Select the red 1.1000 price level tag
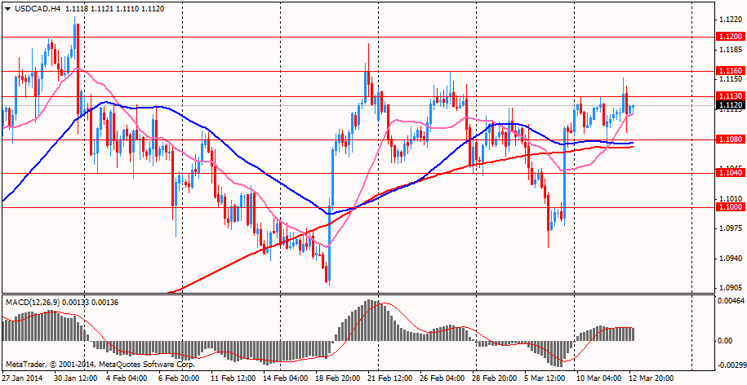Viewport: 747px width, 385px height. 728,207
